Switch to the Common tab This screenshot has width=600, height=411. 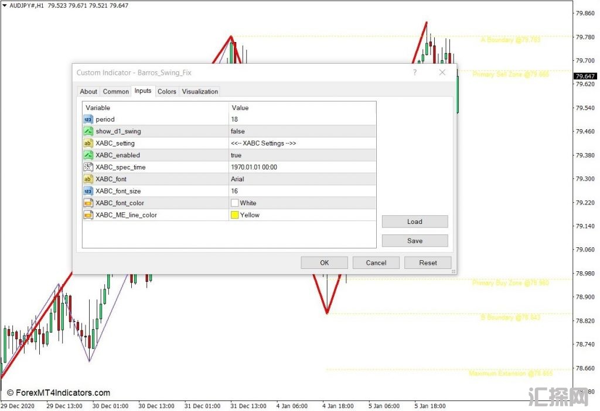tap(115, 91)
